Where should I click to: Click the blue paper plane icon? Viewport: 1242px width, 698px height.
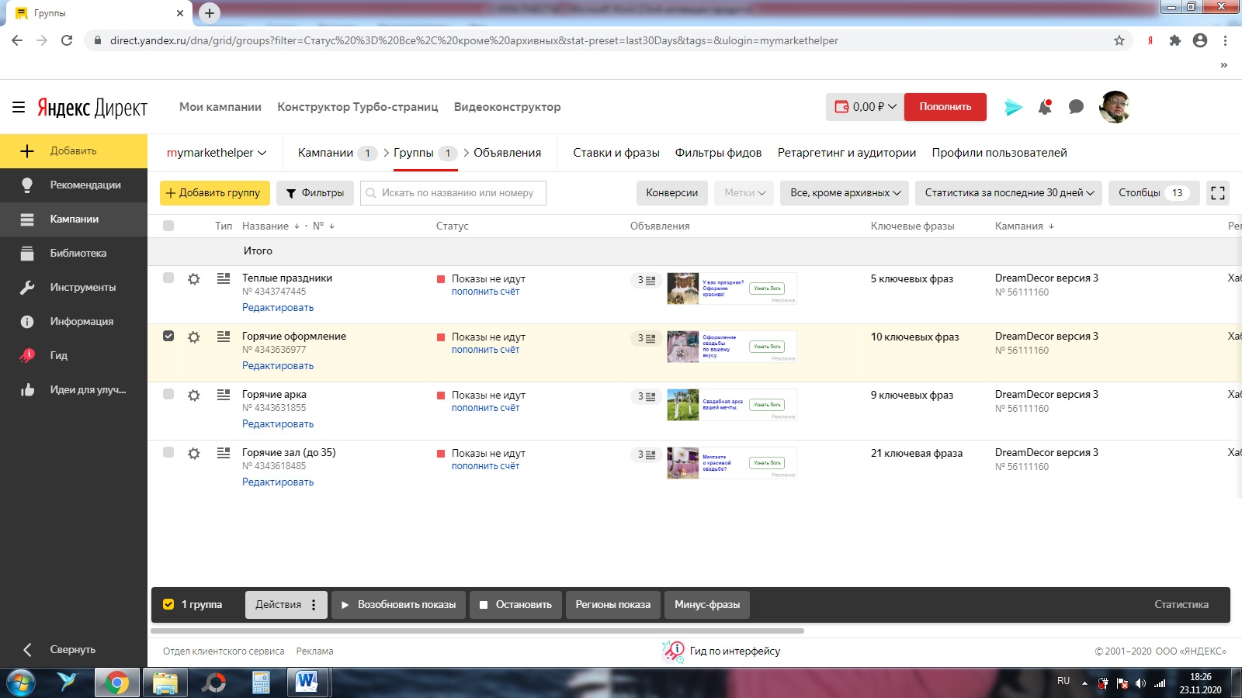click(1013, 107)
